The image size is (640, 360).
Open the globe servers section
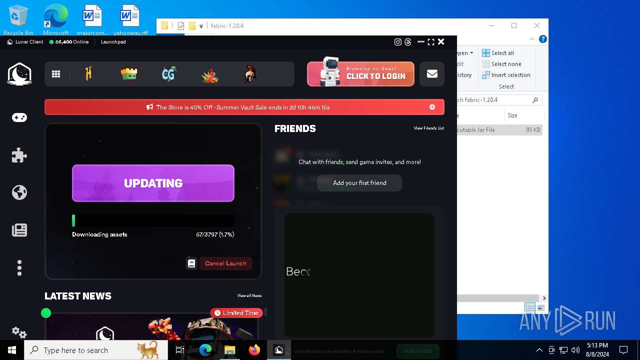click(19, 192)
